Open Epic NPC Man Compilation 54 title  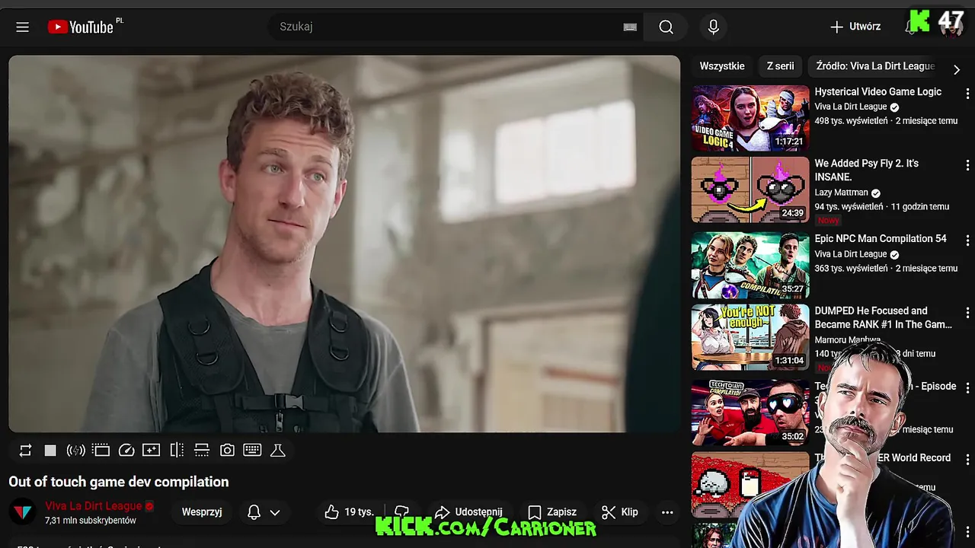881,239
